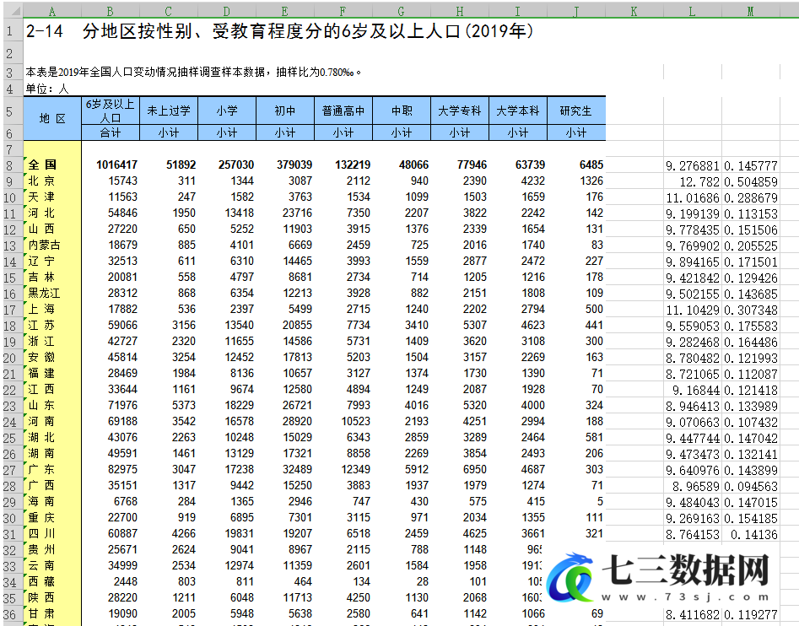Click cell with value 8.411682
799x626 pixels.
pos(692,615)
